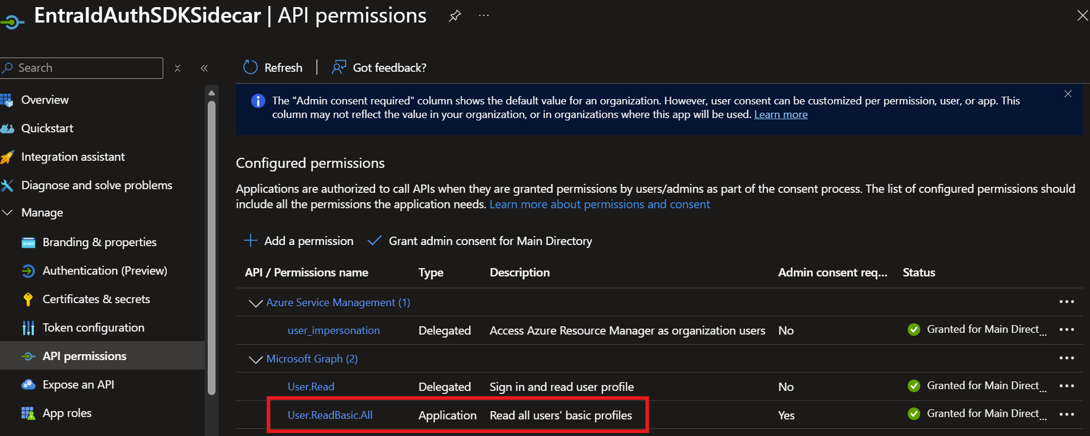The width and height of the screenshot is (1090, 436).
Task: Open more options for the user_impersonation row
Action: (x=1067, y=330)
